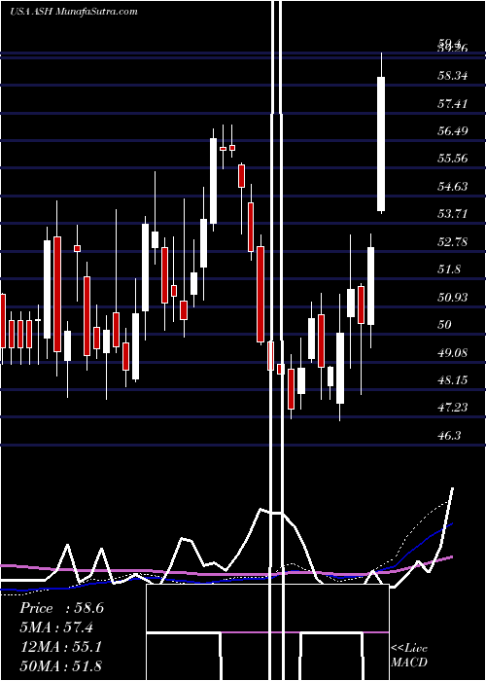Click the USA ASH MunafaSutra.com title
This screenshot has width=486, height=681.
pos(73,12)
